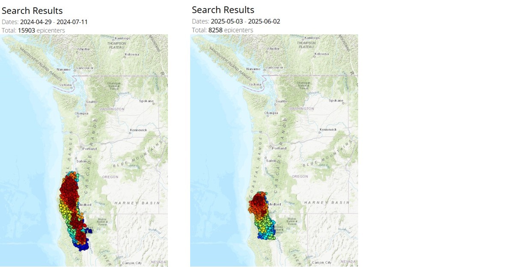
Task: Click the Salem label on the right map
Action: (x=271, y=161)
